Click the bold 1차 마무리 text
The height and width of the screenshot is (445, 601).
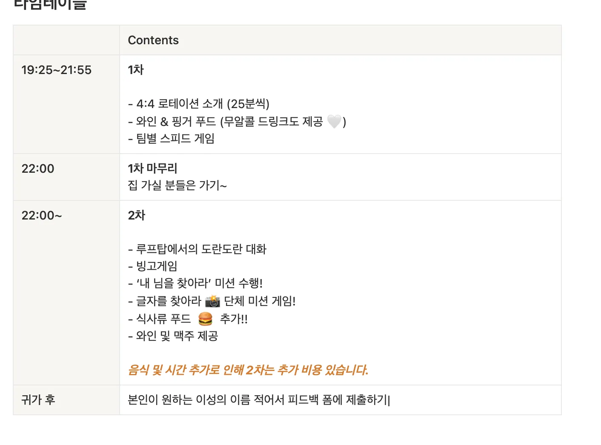pos(152,168)
